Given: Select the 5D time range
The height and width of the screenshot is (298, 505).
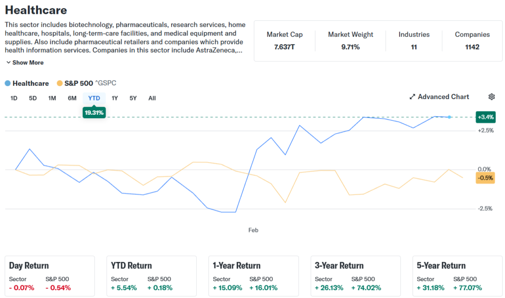Looking at the screenshot, I should pos(33,98).
